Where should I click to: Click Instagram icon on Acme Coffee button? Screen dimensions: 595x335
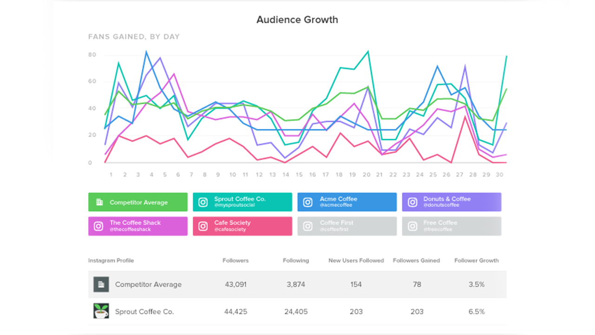coord(308,202)
